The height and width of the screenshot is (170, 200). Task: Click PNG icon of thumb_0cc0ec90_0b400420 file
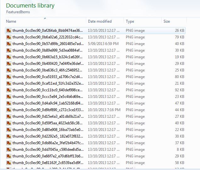9,64
